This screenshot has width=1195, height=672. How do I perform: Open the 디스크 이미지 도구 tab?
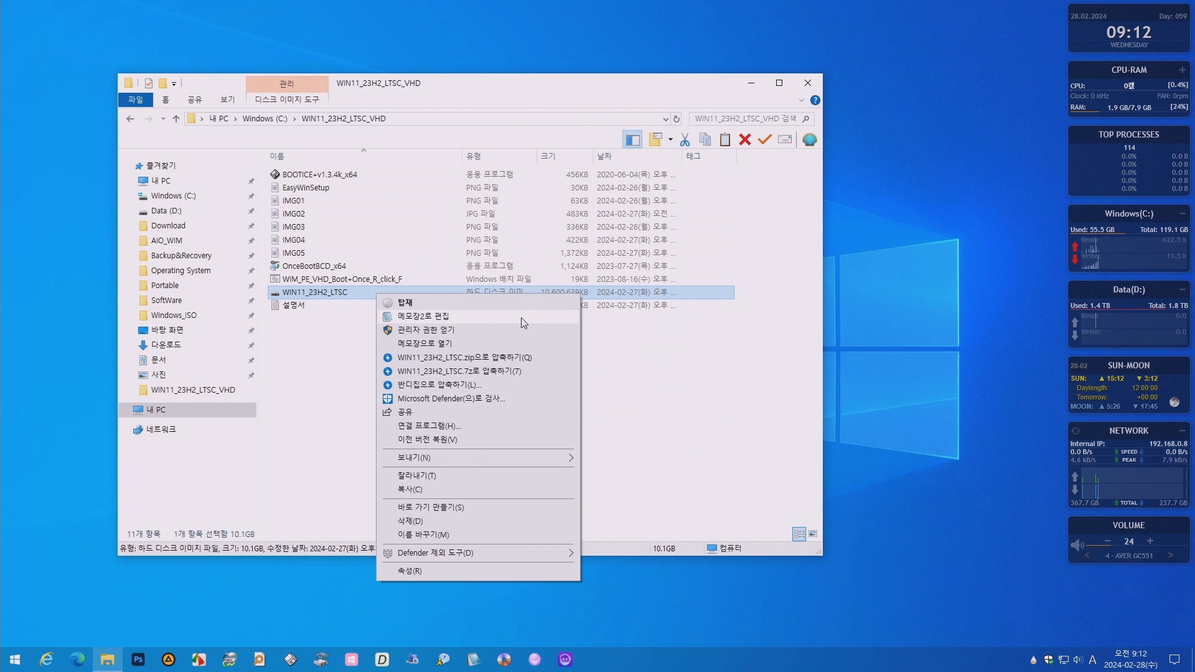point(287,100)
